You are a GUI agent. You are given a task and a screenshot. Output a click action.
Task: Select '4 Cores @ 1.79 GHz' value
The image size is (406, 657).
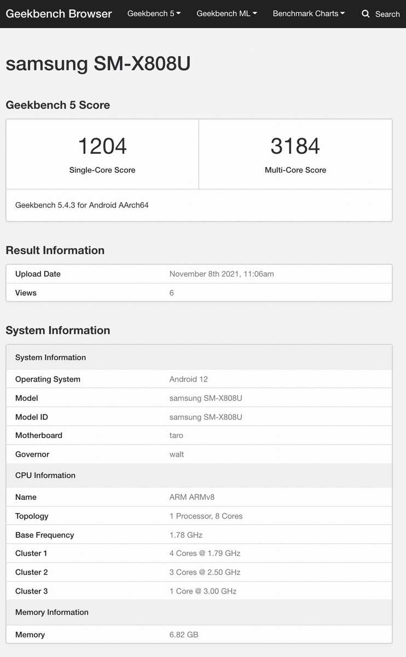click(205, 553)
